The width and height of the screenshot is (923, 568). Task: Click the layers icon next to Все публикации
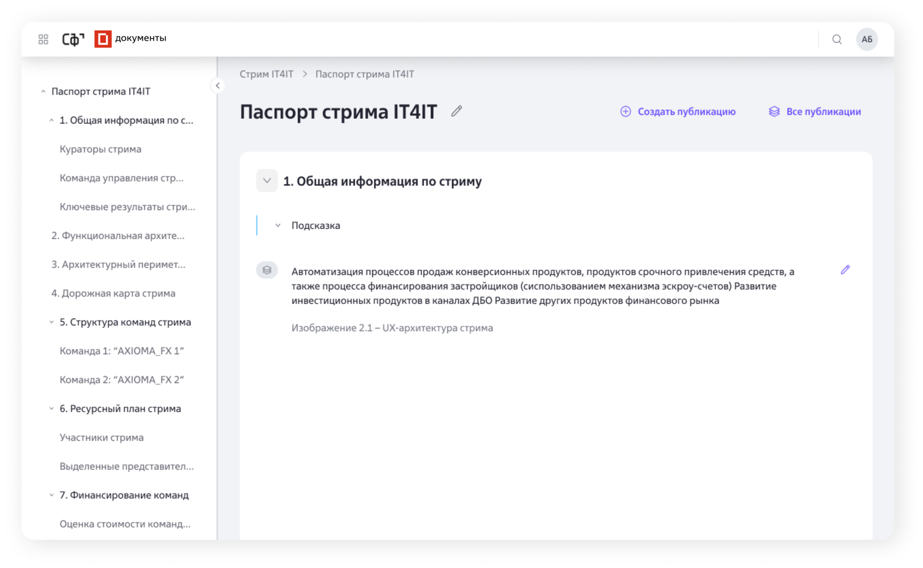(x=774, y=111)
